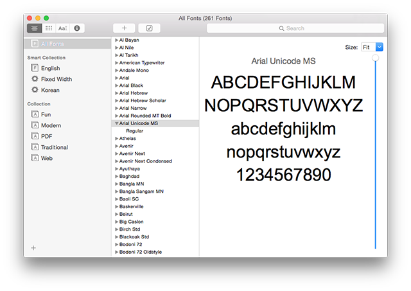Expand the American Typewriter family

pyautogui.click(x=116, y=63)
